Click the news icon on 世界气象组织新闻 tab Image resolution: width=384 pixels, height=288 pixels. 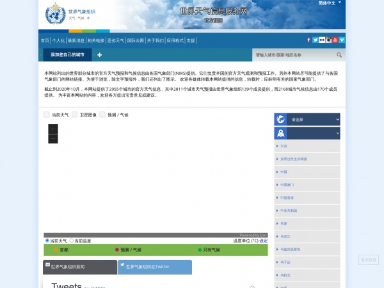48,264
